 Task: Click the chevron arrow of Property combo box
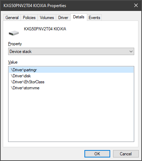click(131, 52)
